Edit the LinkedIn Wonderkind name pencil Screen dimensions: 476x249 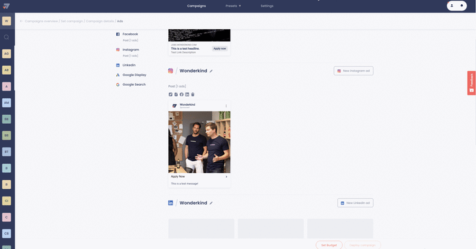211,203
